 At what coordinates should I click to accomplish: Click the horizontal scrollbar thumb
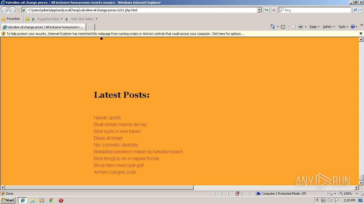click(x=99, y=188)
